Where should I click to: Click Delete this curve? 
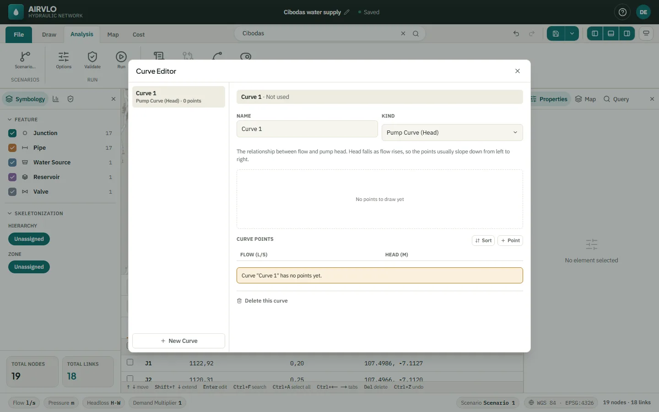[x=262, y=301]
